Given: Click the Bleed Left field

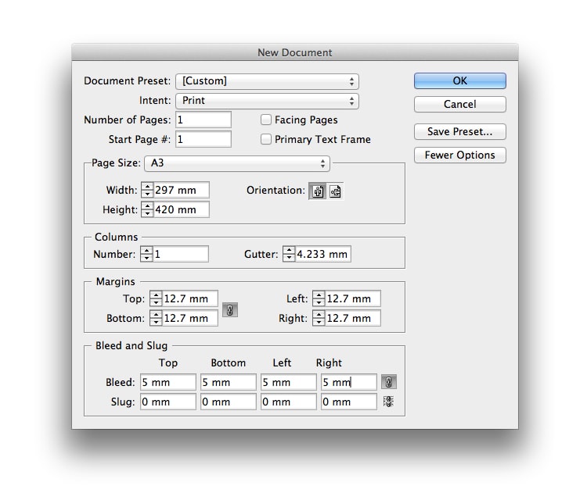Looking at the screenshot, I should point(289,382).
